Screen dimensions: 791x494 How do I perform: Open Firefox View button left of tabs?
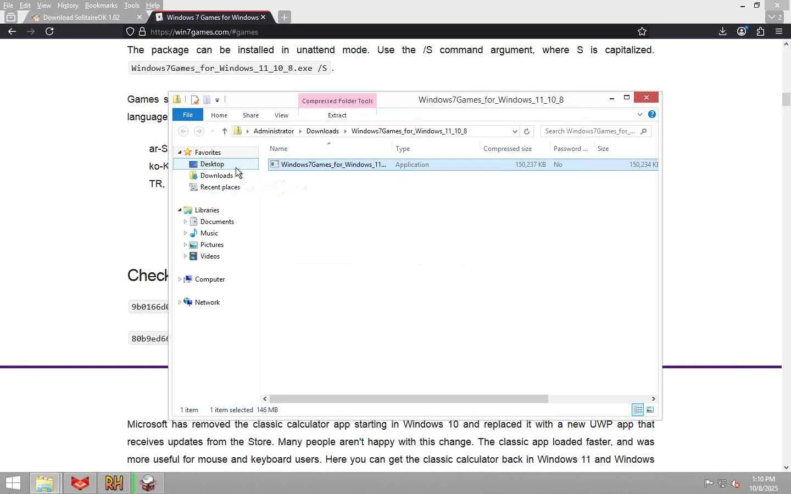(10, 17)
